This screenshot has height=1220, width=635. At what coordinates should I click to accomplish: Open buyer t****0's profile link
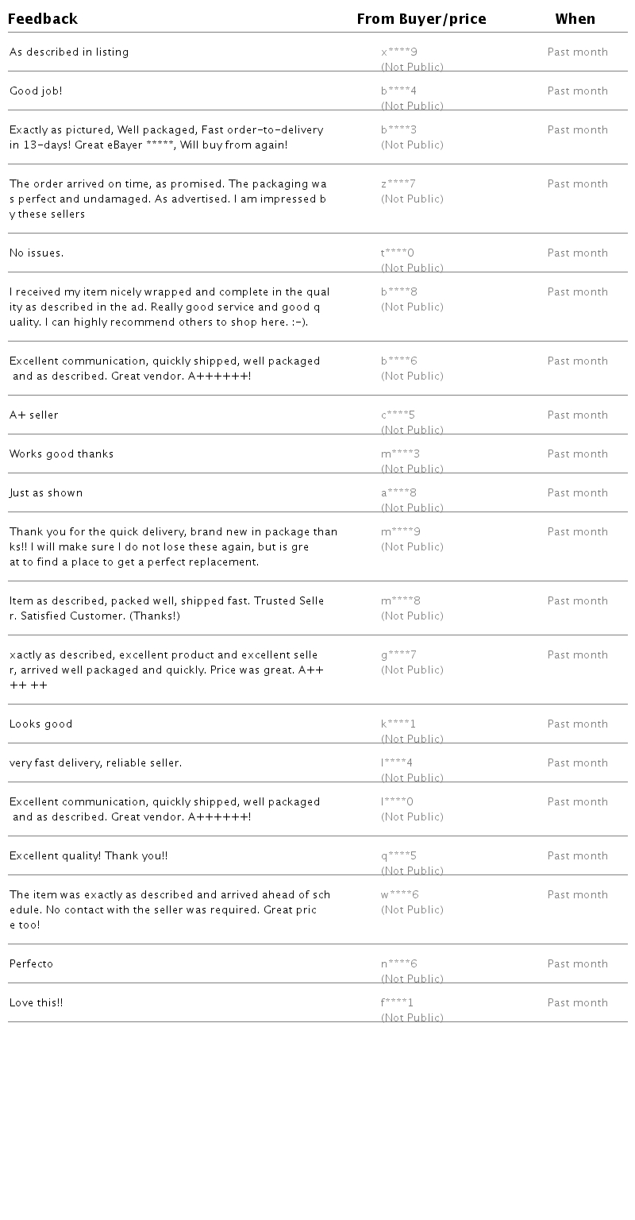[398, 253]
